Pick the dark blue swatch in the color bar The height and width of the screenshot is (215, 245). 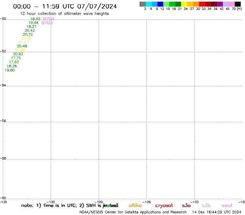coord(161,4)
